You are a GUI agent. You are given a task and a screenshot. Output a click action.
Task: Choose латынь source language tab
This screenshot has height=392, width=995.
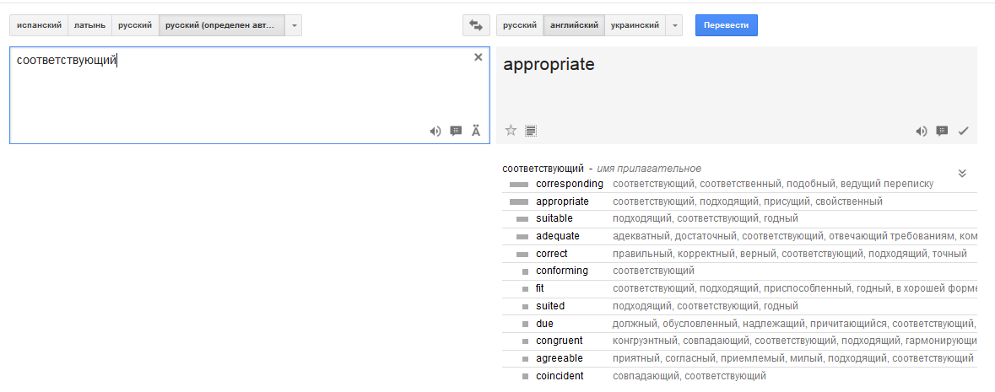(x=89, y=25)
